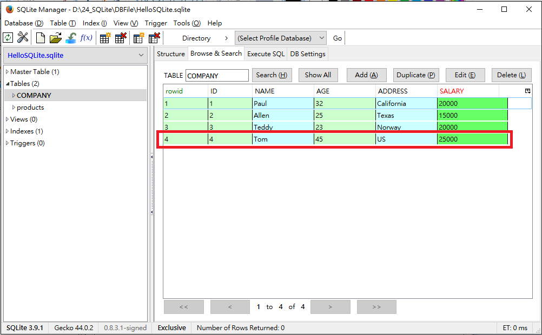
Task: Click inside the TABLE name input field
Action: point(217,75)
